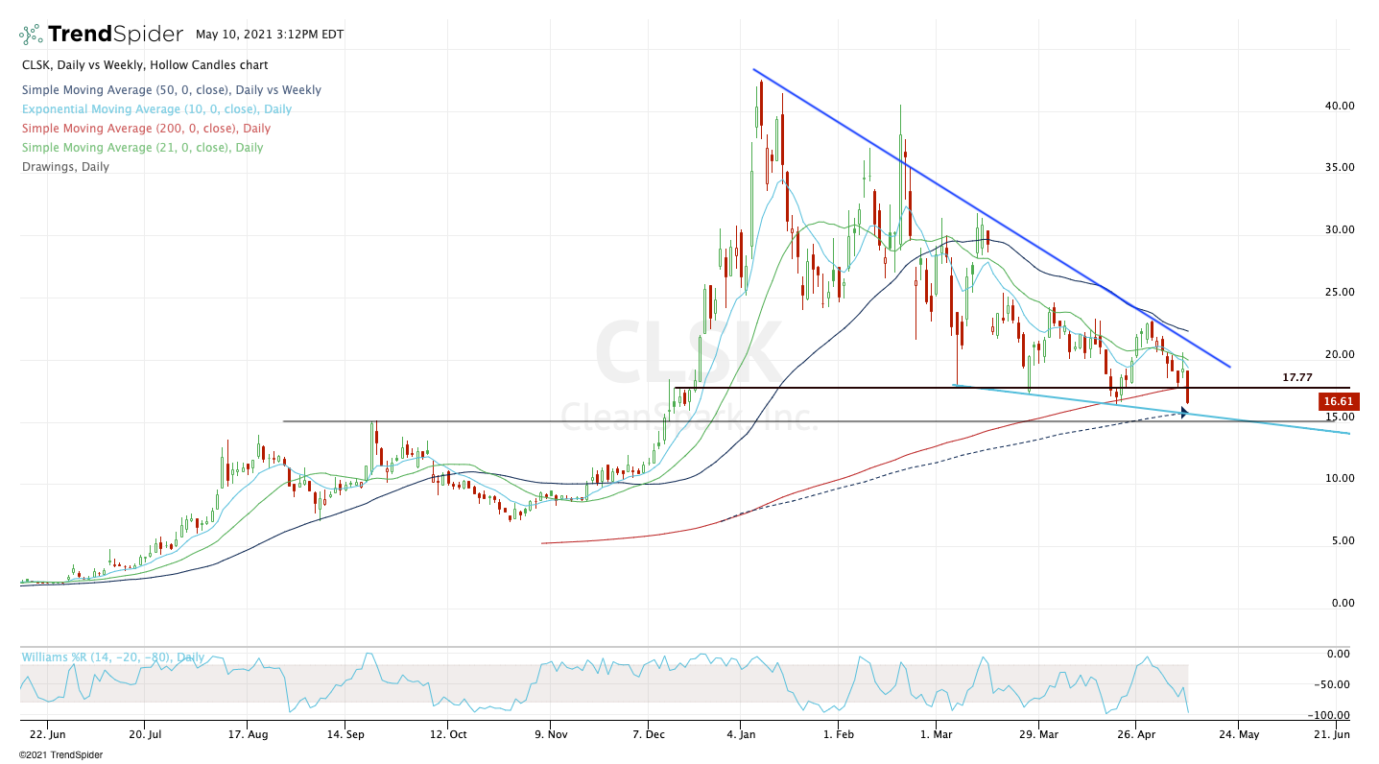Click the -50.00 Williams %R axis label

[1333, 685]
